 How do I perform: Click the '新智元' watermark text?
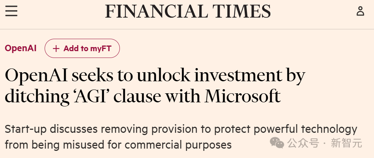coord(346,143)
